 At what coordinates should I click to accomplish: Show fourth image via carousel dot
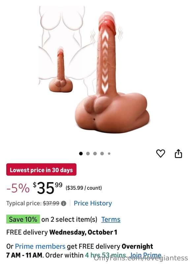point(102,153)
